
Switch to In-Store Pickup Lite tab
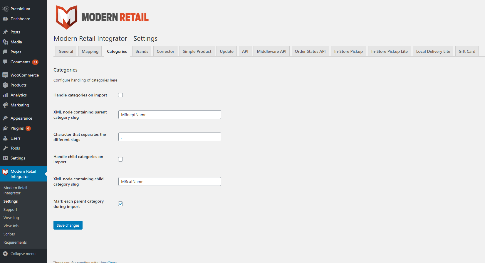(x=390, y=51)
